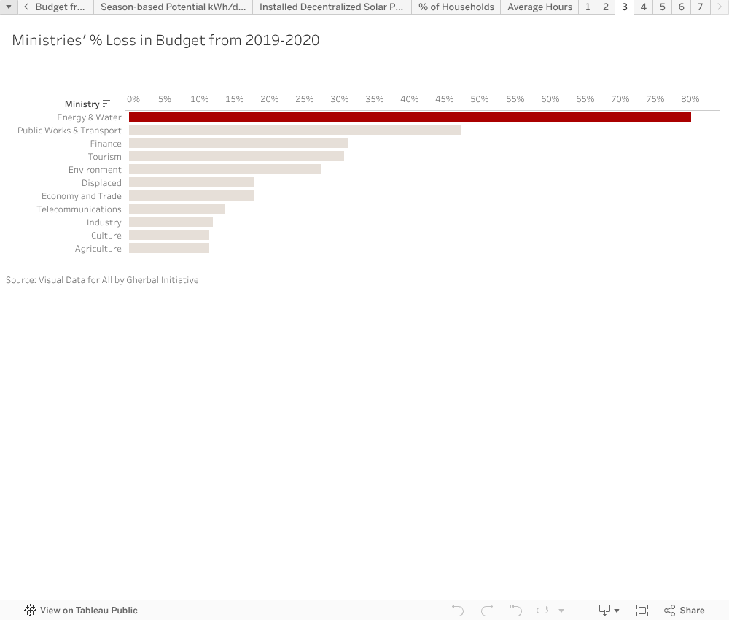The height and width of the screenshot is (620, 729).
Task: Click the Revert view icon
Action: tap(516, 611)
